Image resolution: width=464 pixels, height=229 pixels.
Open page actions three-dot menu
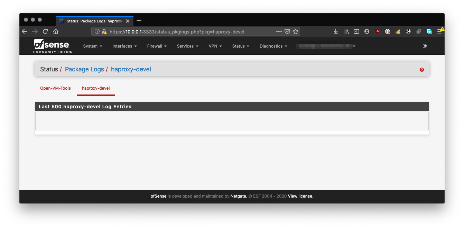click(x=279, y=31)
